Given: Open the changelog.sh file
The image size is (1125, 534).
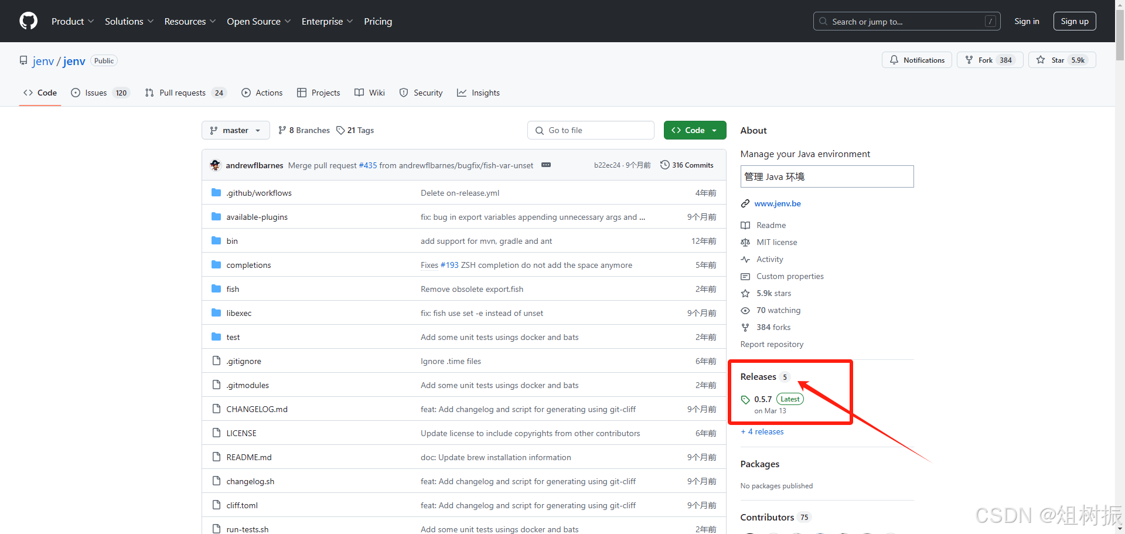Looking at the screenshot, I should click(250, 481).
